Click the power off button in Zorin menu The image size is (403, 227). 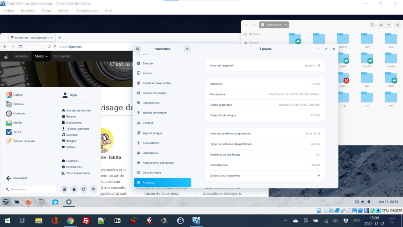tap(93, 189)
